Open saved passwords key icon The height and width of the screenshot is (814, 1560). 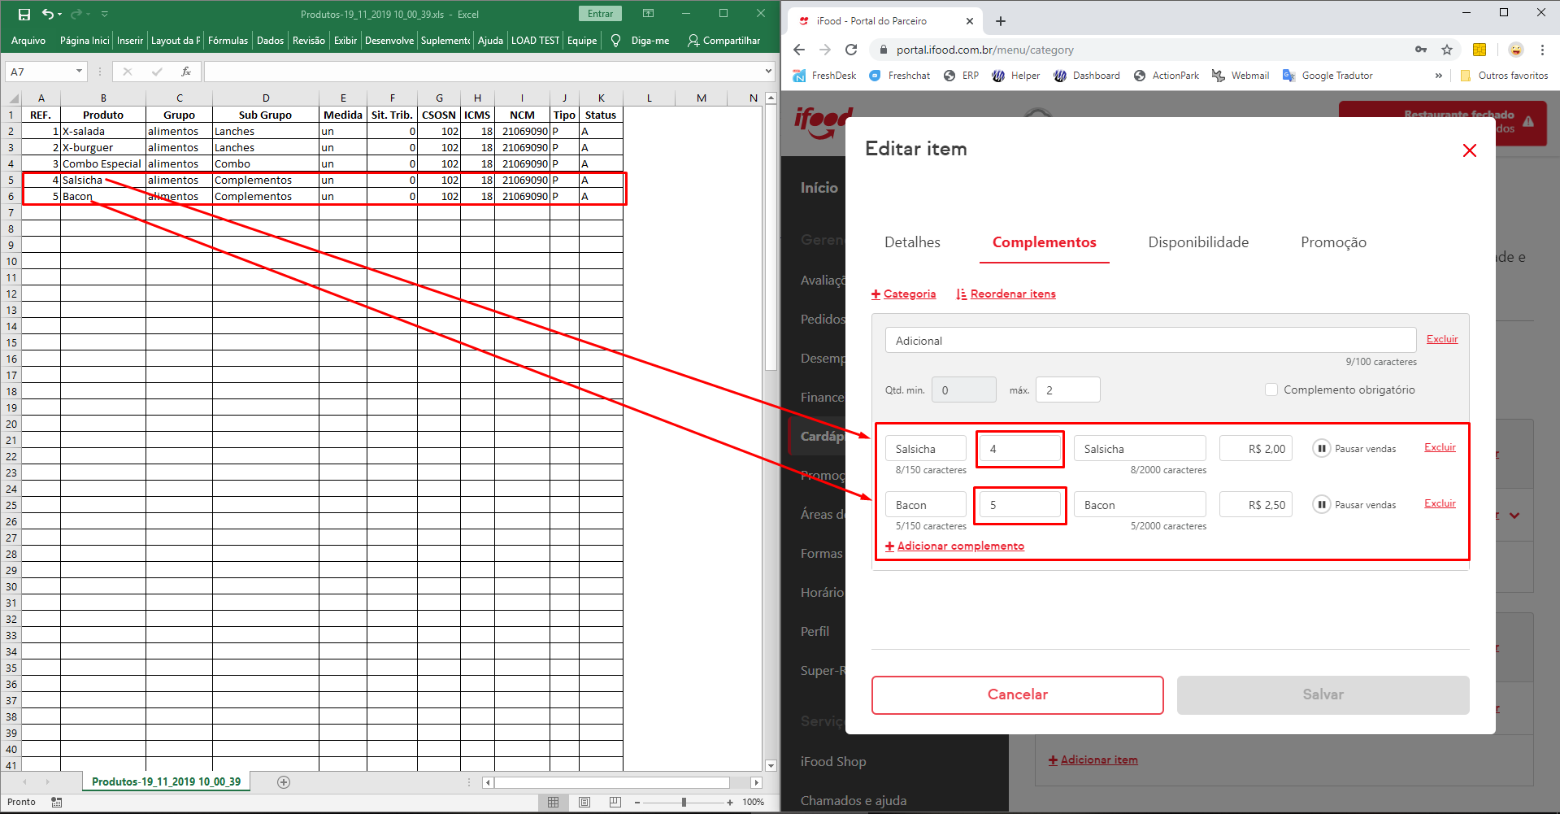(x=1421, y=50)
